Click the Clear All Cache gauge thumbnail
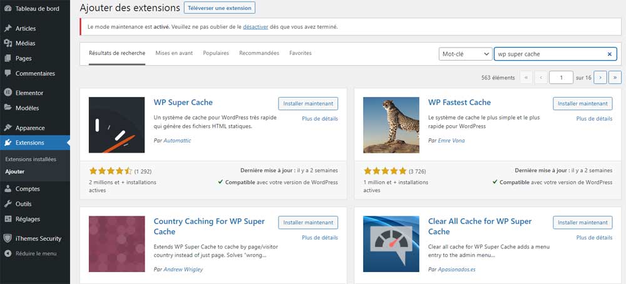Screen dimensions: 626x284 (x=391, y=244)
